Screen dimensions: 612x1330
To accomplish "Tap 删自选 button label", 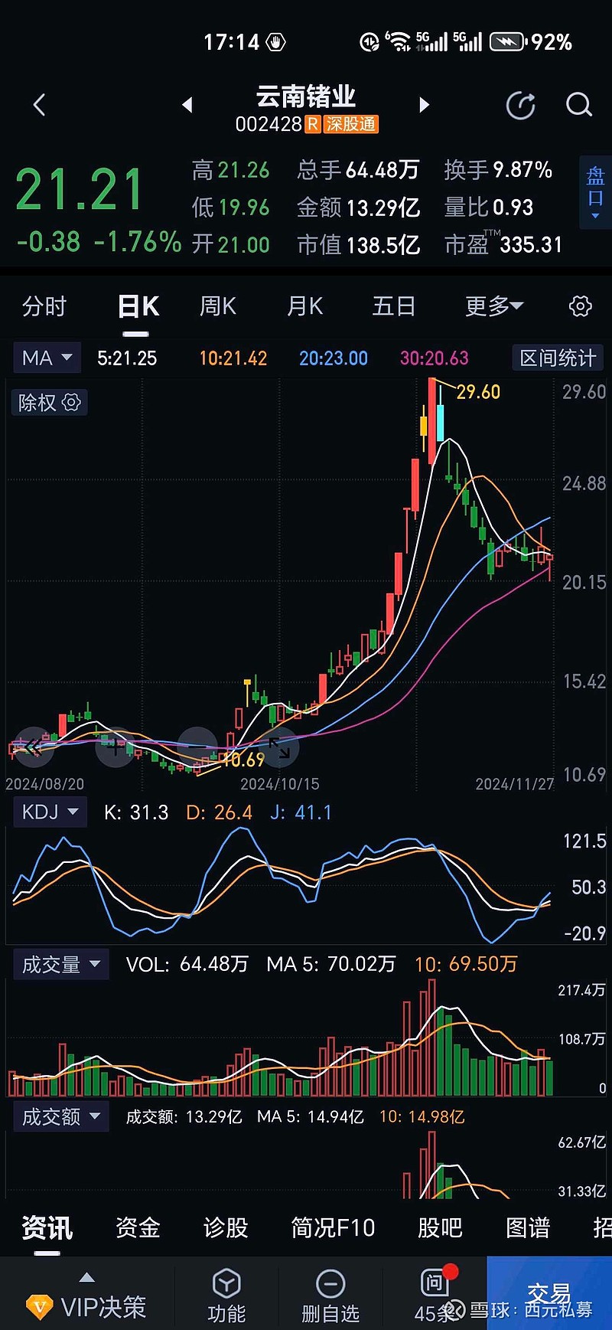I will coord(330,1314).
